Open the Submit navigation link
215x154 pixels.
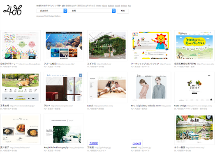[111, 6]
